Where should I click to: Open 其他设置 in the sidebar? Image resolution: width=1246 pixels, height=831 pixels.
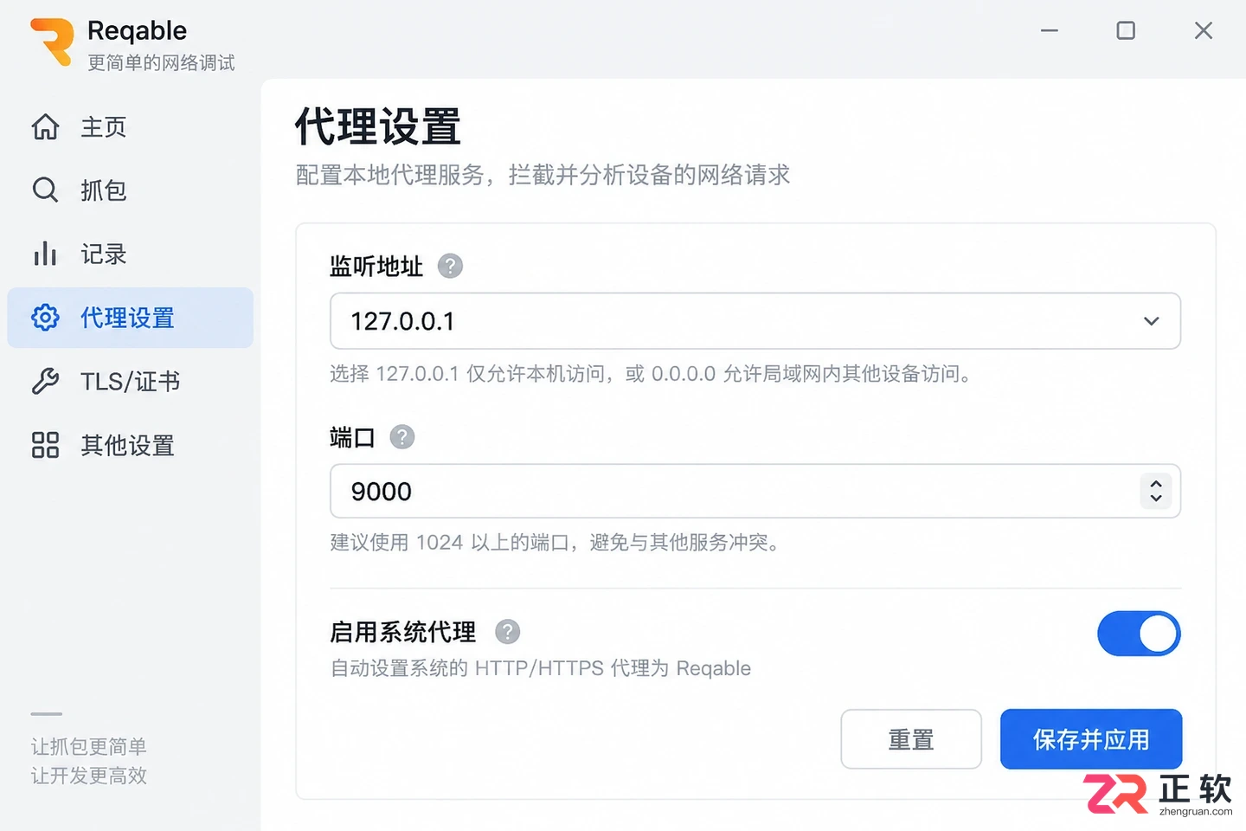[130, 445]
